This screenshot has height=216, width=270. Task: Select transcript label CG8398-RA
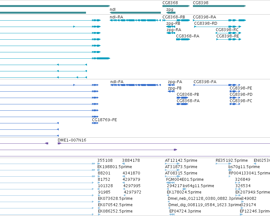tap(204, 17)
